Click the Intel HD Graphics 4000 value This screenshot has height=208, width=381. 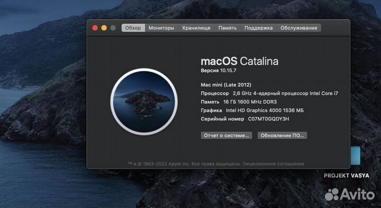[265, 110]
